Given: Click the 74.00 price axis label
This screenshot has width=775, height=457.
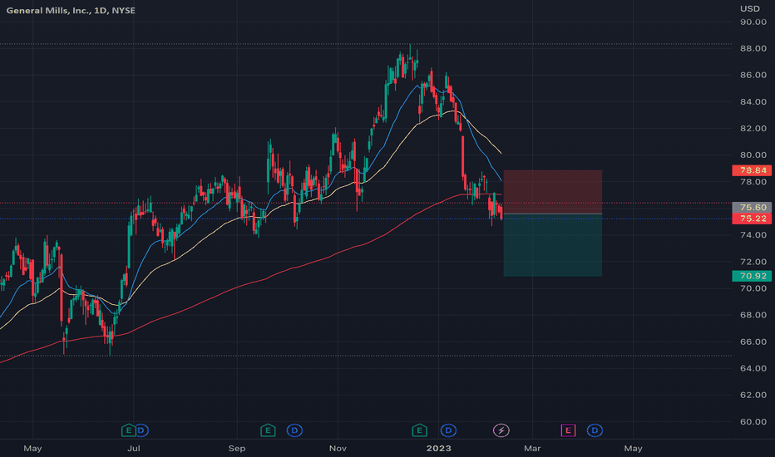Looking at the screenshot, I should click(753, 235).
